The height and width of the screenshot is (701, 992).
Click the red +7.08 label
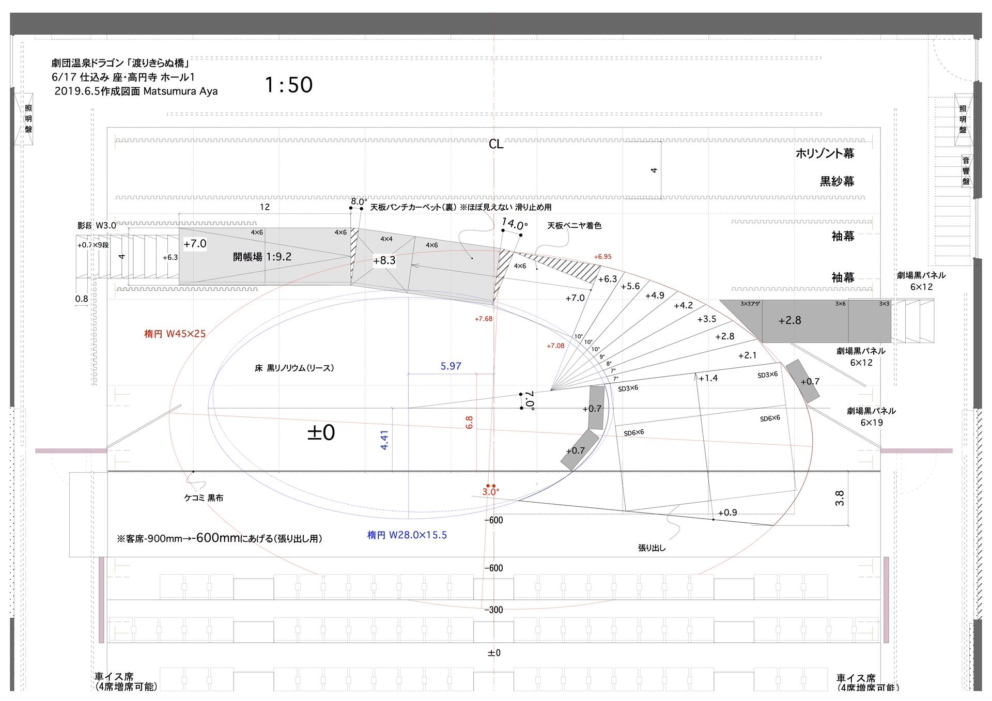[555, 346]
